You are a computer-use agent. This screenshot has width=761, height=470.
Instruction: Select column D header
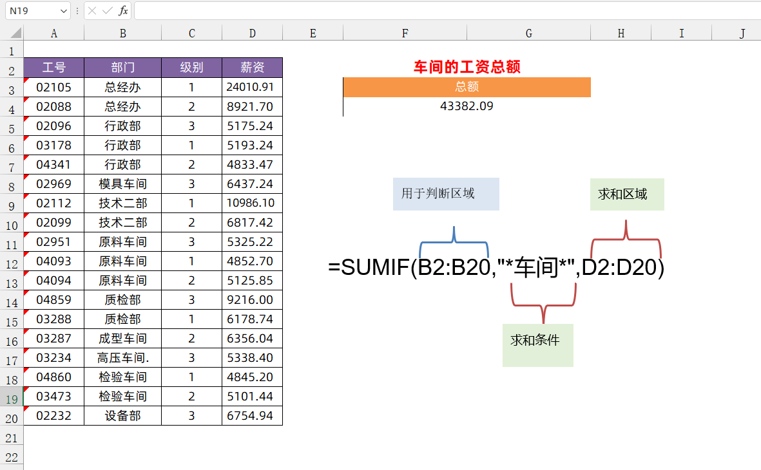252,32
